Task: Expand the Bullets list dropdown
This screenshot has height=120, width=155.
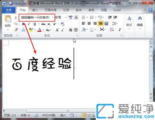Action: pos(87,17)
